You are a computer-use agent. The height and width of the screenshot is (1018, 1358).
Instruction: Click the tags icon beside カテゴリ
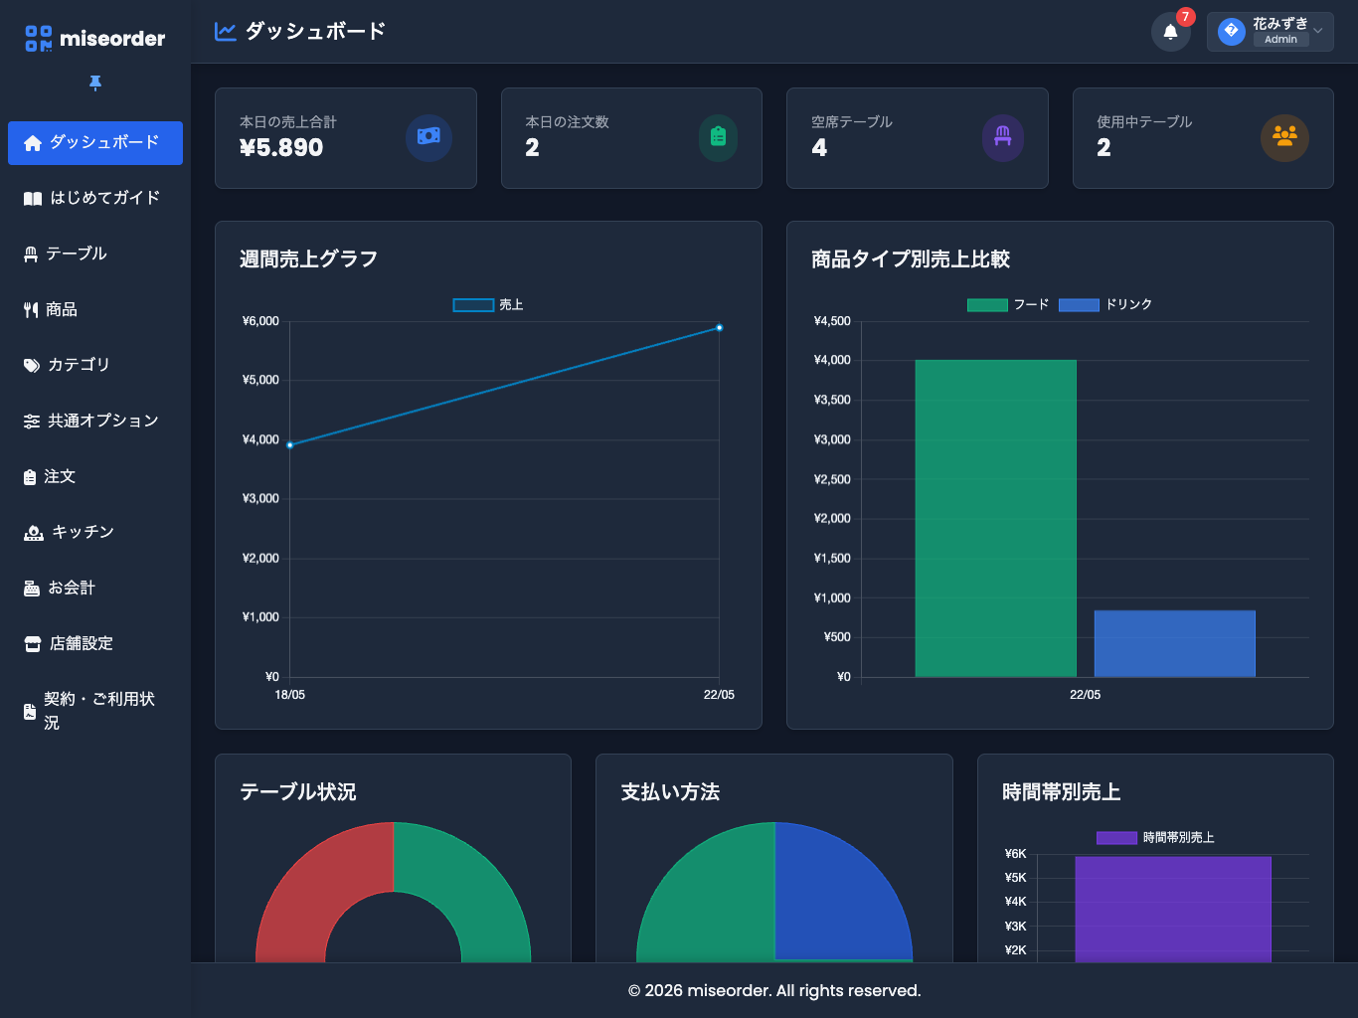pos(32,366)
